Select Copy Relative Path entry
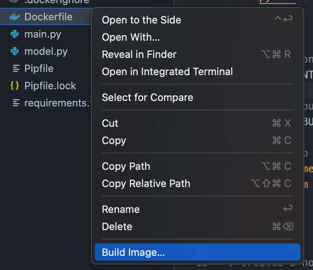313x270 pixels. [146, 184]
